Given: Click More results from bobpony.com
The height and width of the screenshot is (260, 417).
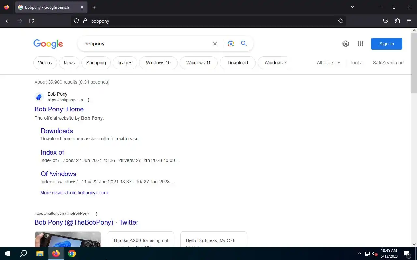Looking at the screenshot, I should click(75, 193).
